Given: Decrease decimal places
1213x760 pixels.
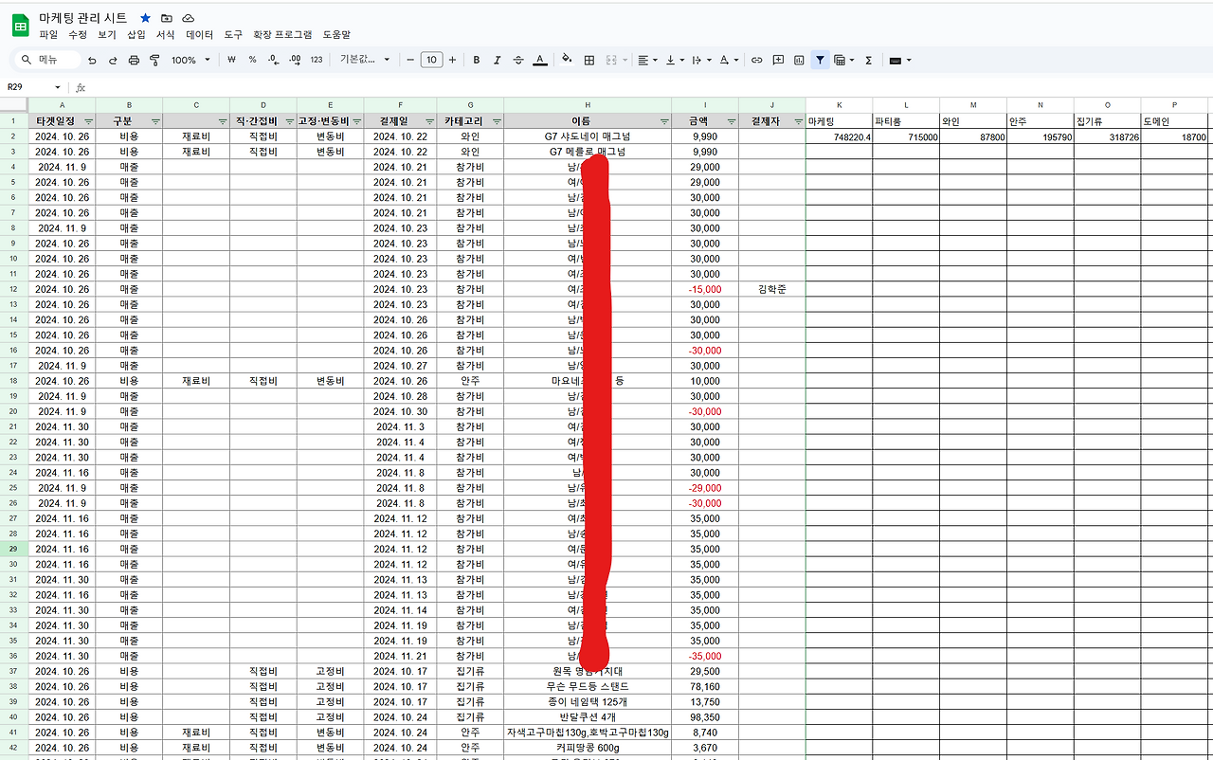Looking at the screenshot, I should click(274, 60).
